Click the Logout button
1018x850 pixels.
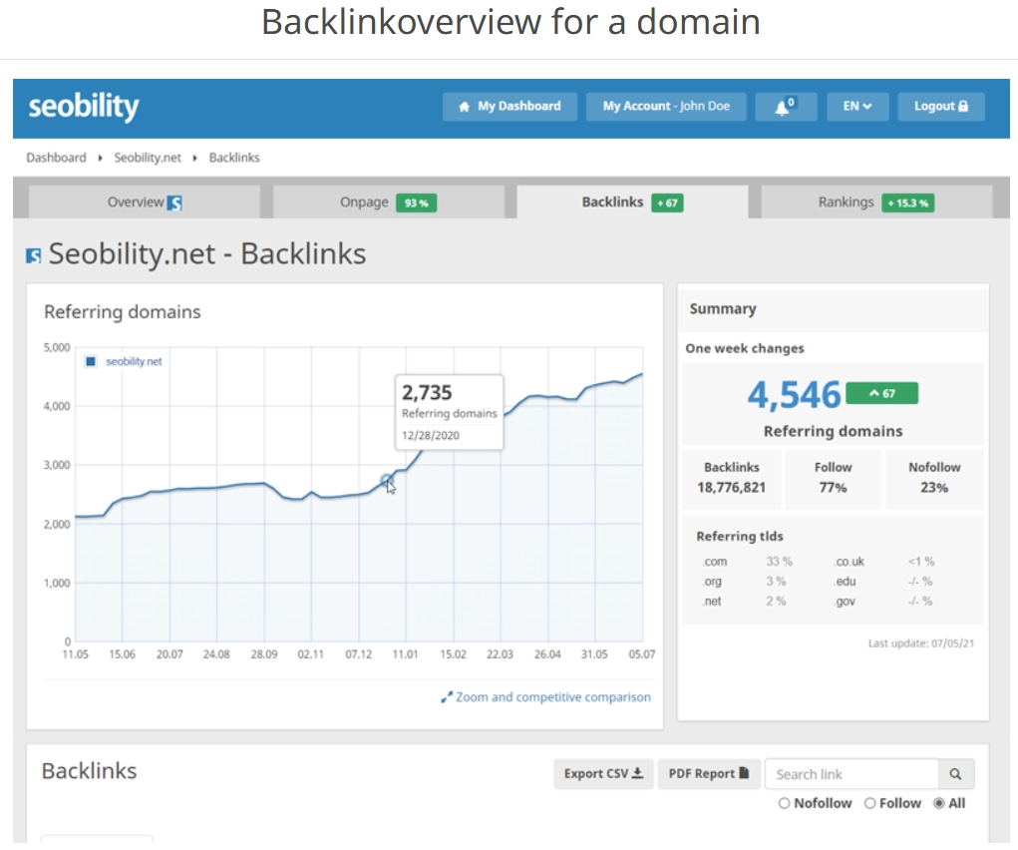[940, 107]
